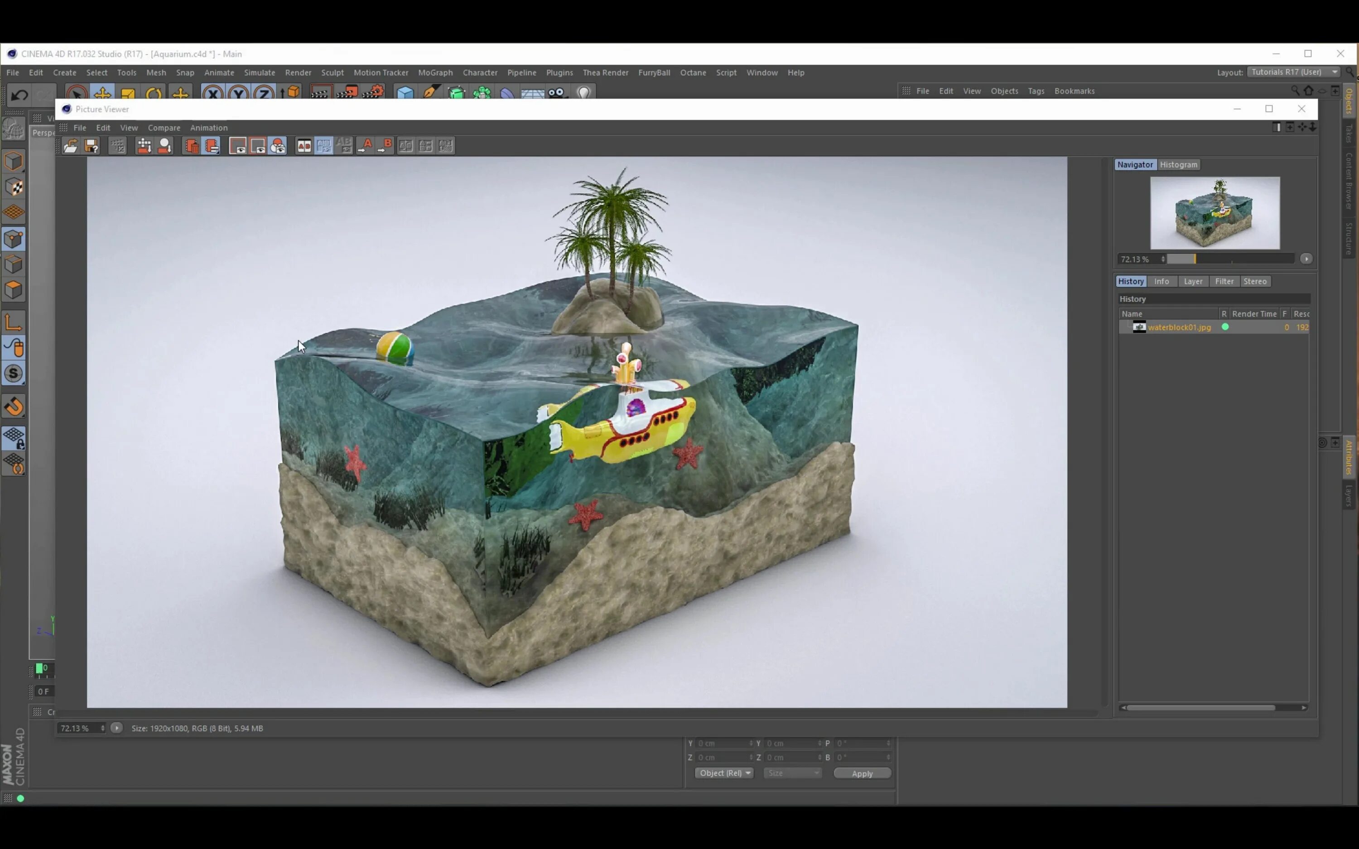Image resolution: width=1359 pixels, height=849 pixels.
Task: Select waterblock01.jpg in History list
Action: [1214, 327]
